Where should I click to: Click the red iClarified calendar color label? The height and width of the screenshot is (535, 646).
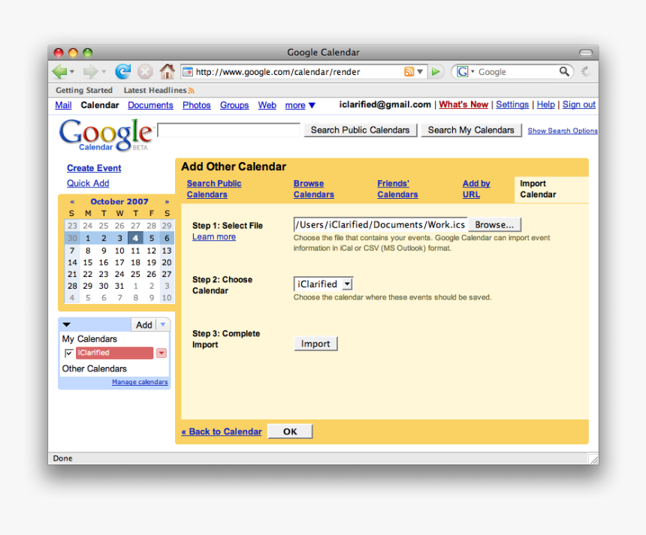[114, 353]
